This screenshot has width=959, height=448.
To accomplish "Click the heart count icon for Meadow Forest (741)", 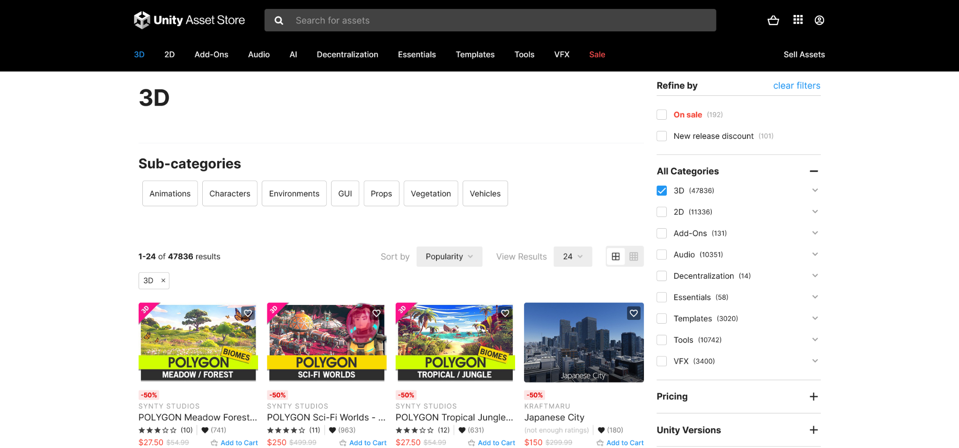I will 205,430.
